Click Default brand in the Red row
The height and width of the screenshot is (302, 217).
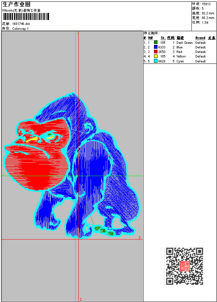tap(201, 52)
